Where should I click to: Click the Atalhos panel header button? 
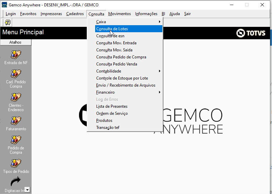pyautogui.click(x=15, y=42)
